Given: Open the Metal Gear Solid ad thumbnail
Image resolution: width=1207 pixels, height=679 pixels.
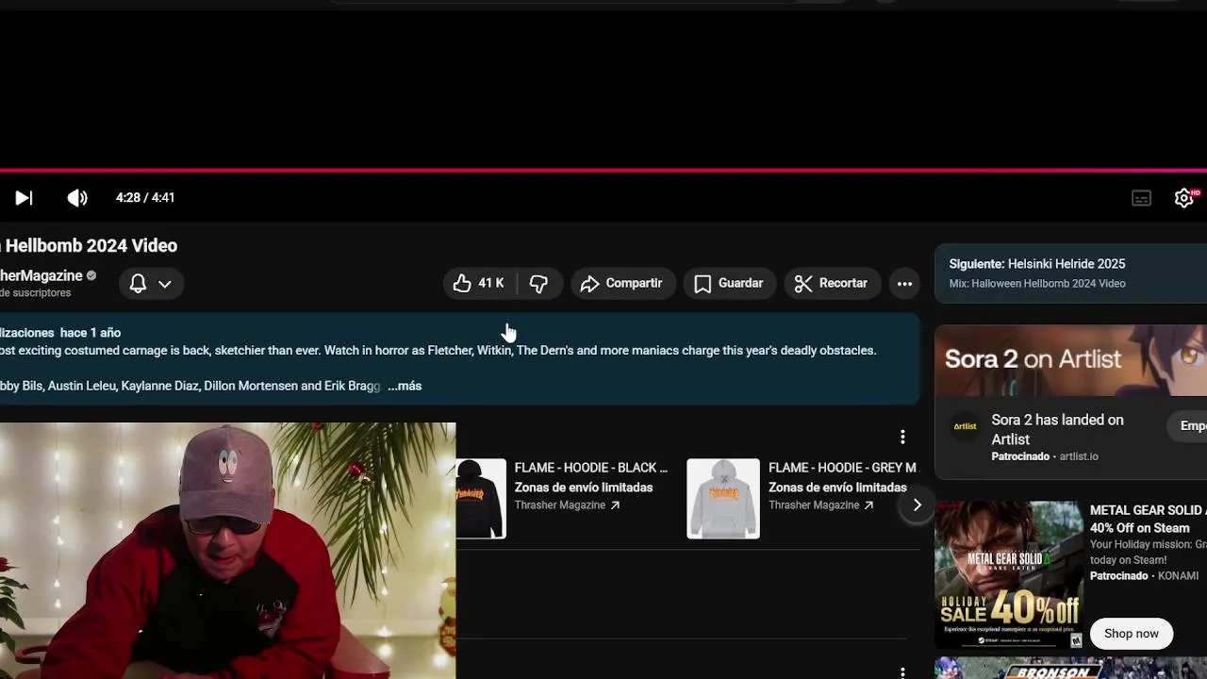Looking at the screenshot, I should [x=1009, y=575].
